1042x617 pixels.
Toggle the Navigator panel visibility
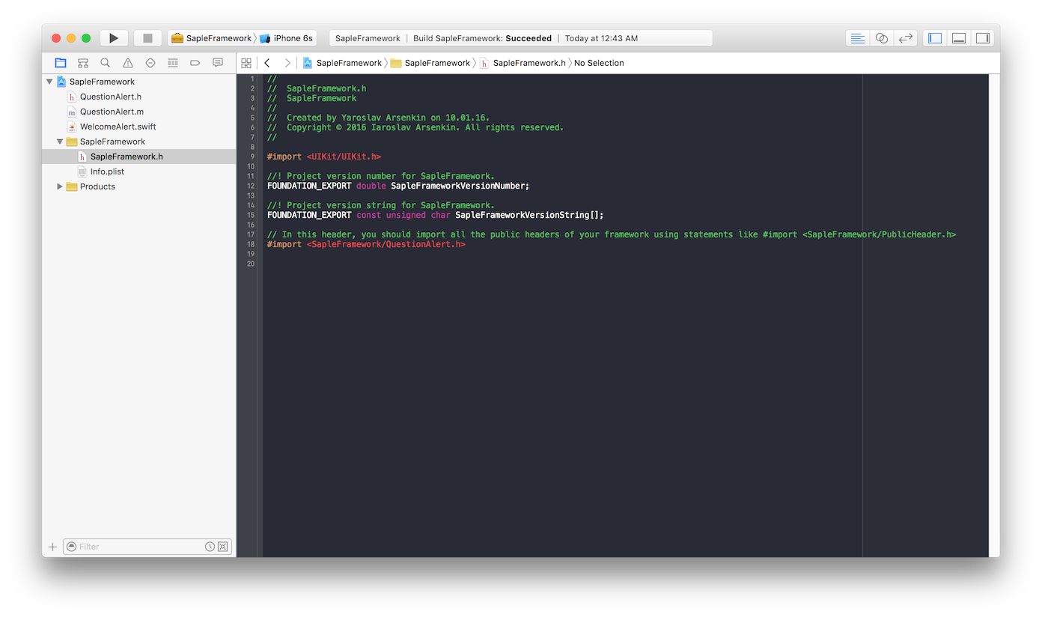pyautogui.click(x=935, y=38)
